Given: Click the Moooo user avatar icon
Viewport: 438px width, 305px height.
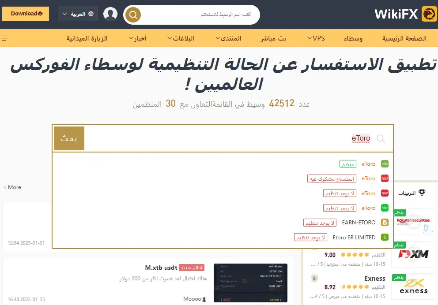Looking at the screenshot, I should tap(204, 299).
